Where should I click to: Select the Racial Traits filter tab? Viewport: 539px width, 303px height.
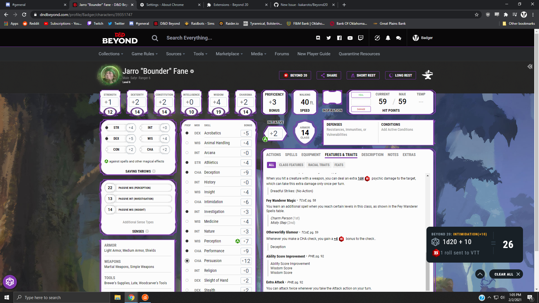coord(319,165)
